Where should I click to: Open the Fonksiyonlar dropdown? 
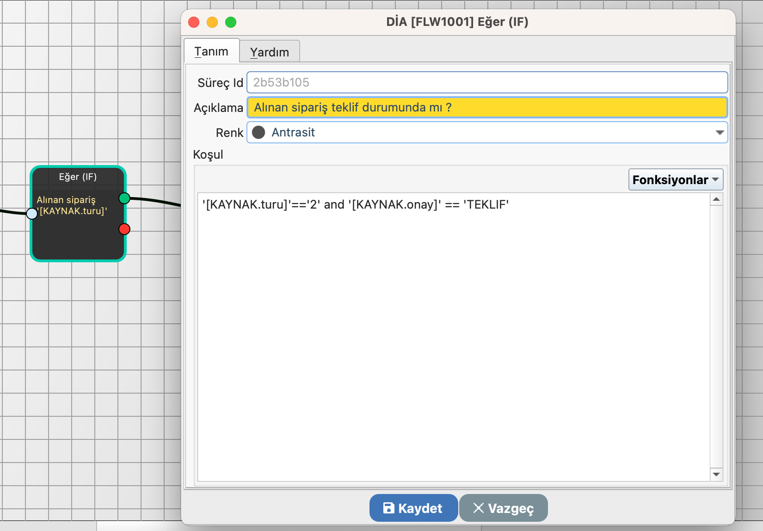[x=675, y=179]
